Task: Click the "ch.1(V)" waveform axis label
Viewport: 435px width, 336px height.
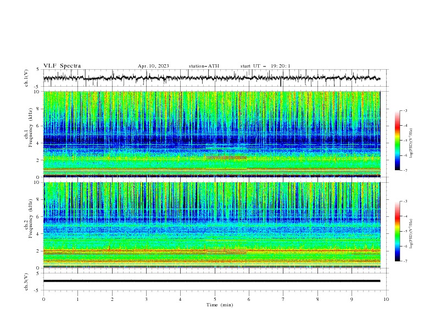Action: (x=26, y=78)
